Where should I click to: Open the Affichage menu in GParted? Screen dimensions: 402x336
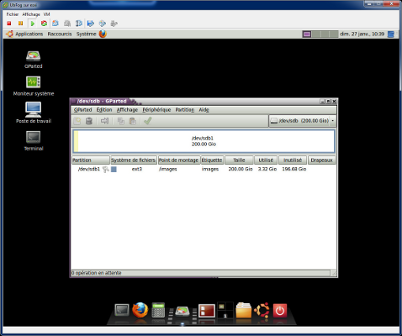(127, 110)
